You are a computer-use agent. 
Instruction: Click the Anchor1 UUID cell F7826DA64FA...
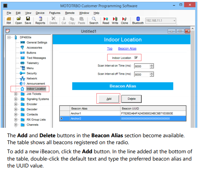coord(153,114)
